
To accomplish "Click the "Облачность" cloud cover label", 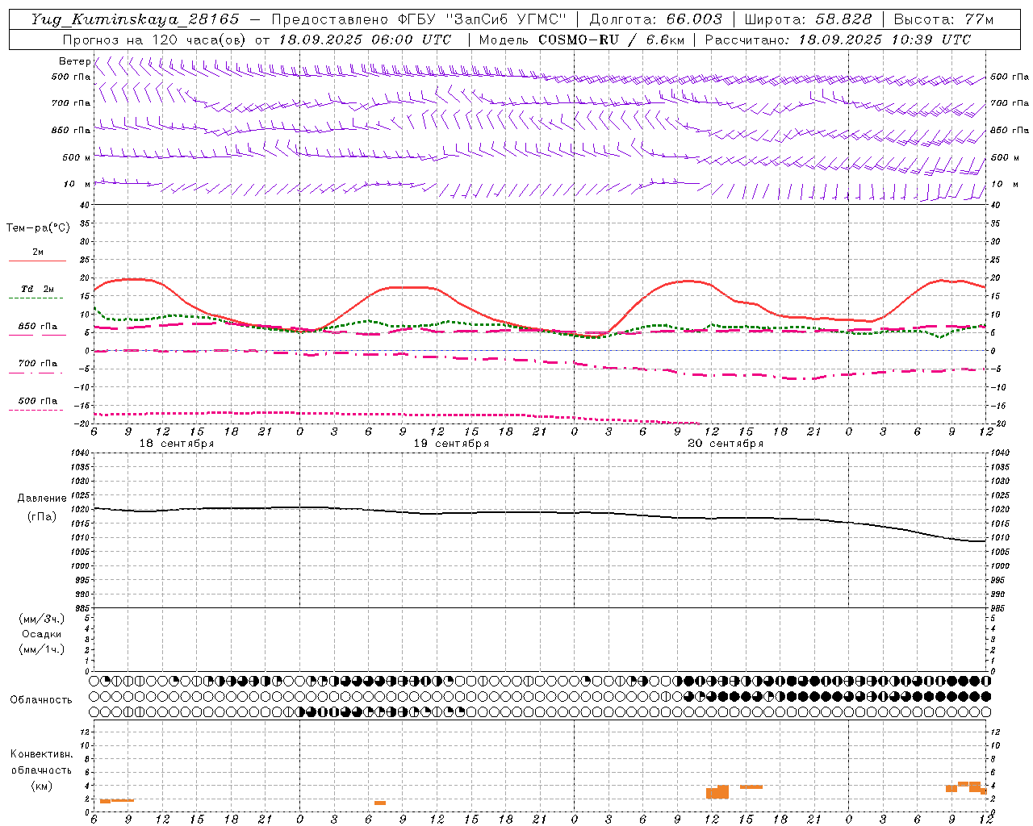I will click(x=41, y=699).
